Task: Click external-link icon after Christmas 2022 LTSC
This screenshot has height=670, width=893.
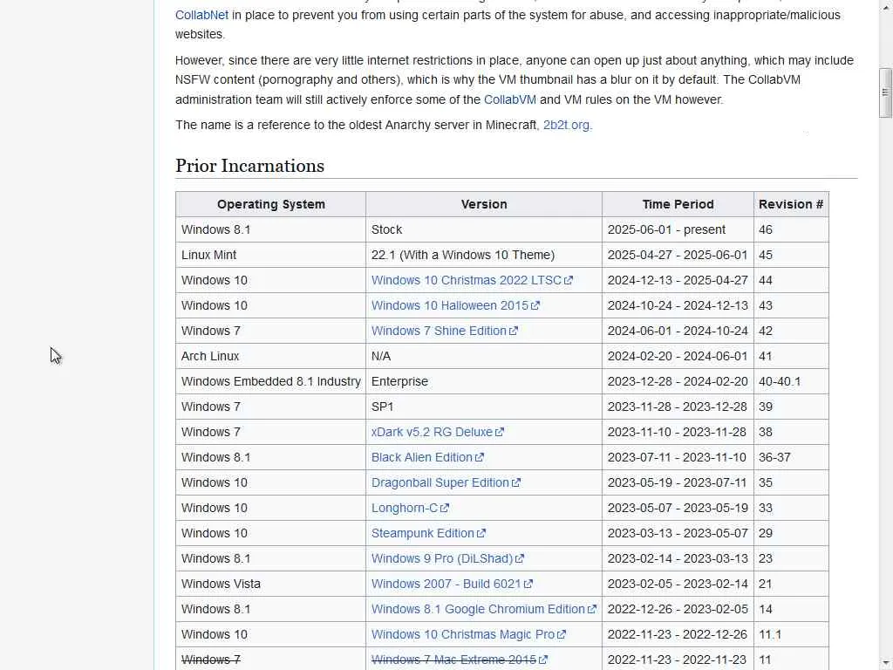Action: click(x=569, y=280)
